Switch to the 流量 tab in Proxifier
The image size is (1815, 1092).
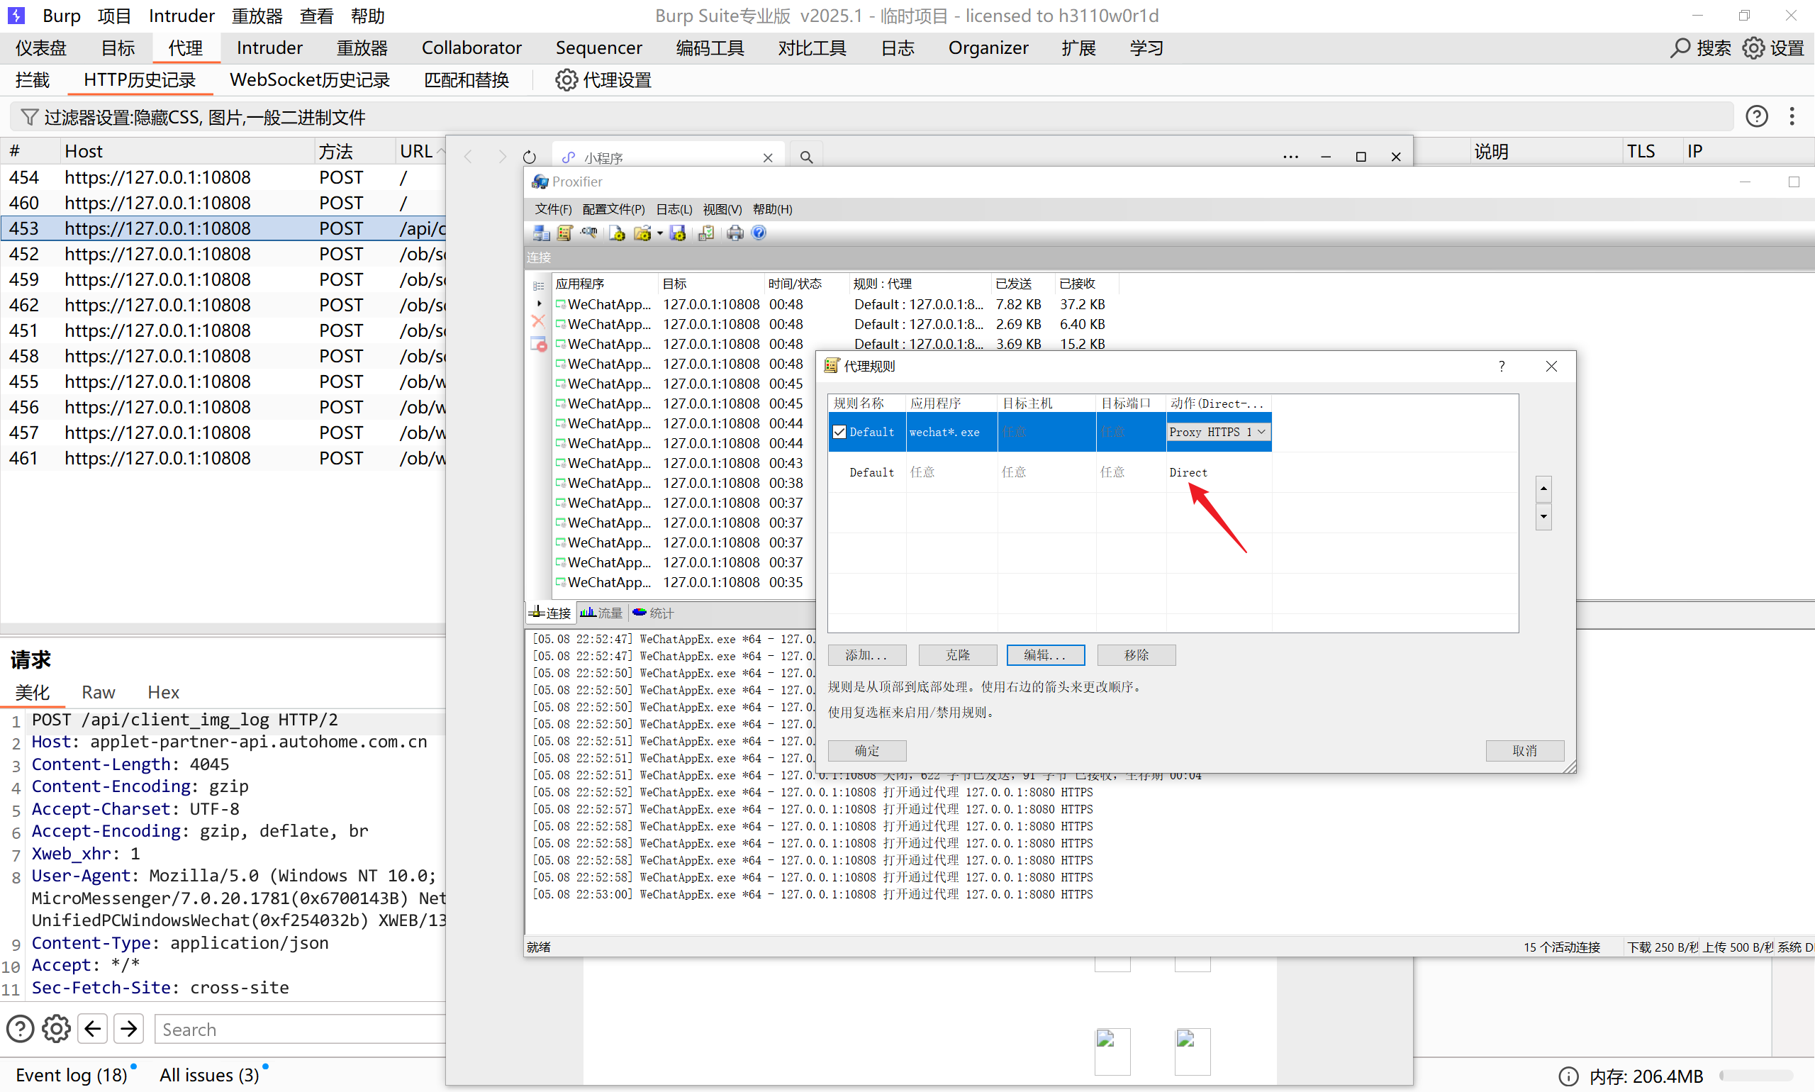601,612
